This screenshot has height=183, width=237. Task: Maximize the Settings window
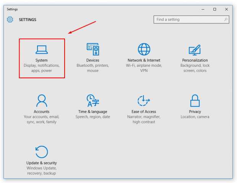click(214, 9)
